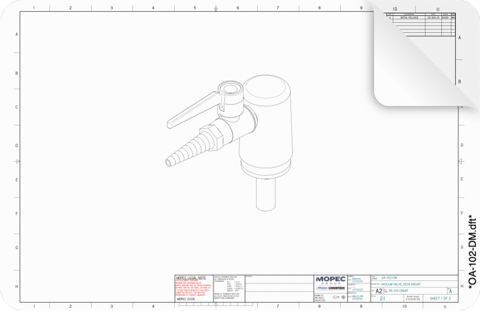This screenshot has width=480, height=311.
Task: Click the VACUUM VALVE, DECK MOUNT description field
Action: [x=400, y=283]
